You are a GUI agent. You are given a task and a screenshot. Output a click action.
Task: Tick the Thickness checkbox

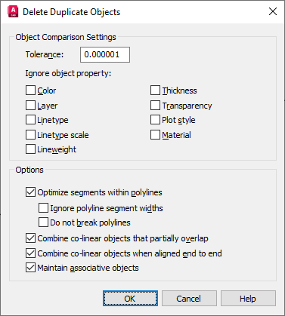(155, 91)
